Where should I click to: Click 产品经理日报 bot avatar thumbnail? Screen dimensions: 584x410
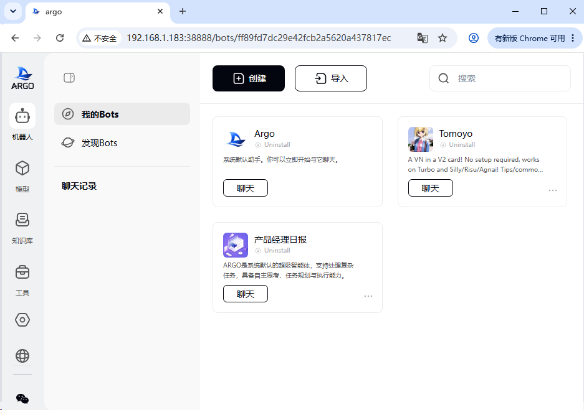tap(236, 245)
